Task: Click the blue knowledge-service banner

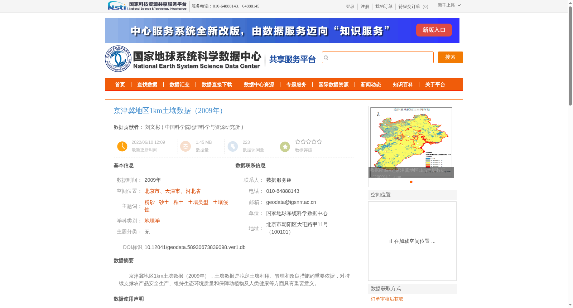Action: 282,30
